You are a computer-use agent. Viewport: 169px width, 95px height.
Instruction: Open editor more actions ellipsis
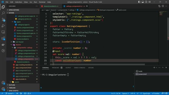click(x=166, y=6)
